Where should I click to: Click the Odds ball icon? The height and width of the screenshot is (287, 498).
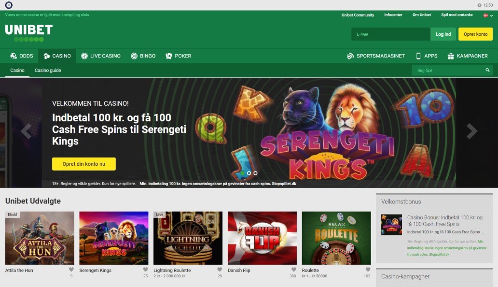coord(14,56)
